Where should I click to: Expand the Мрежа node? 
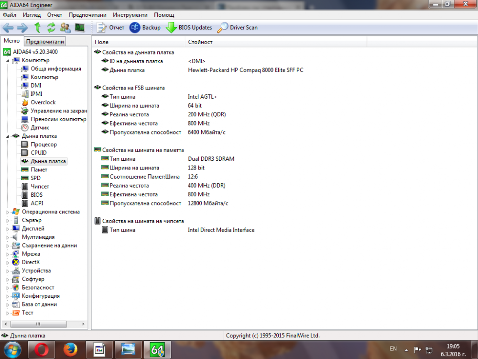8,254
